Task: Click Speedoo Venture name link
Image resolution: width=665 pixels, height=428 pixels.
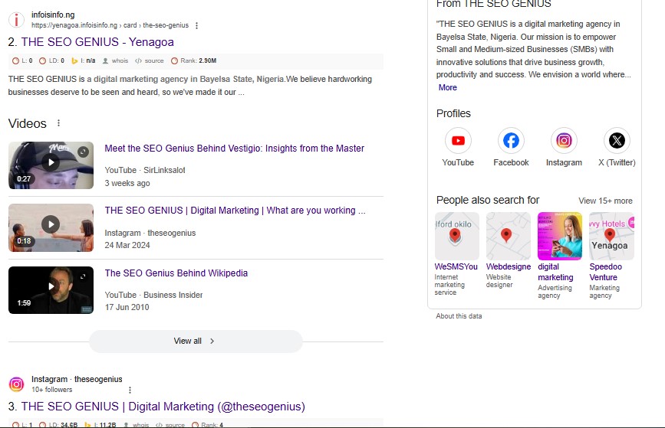Action: 606,272
